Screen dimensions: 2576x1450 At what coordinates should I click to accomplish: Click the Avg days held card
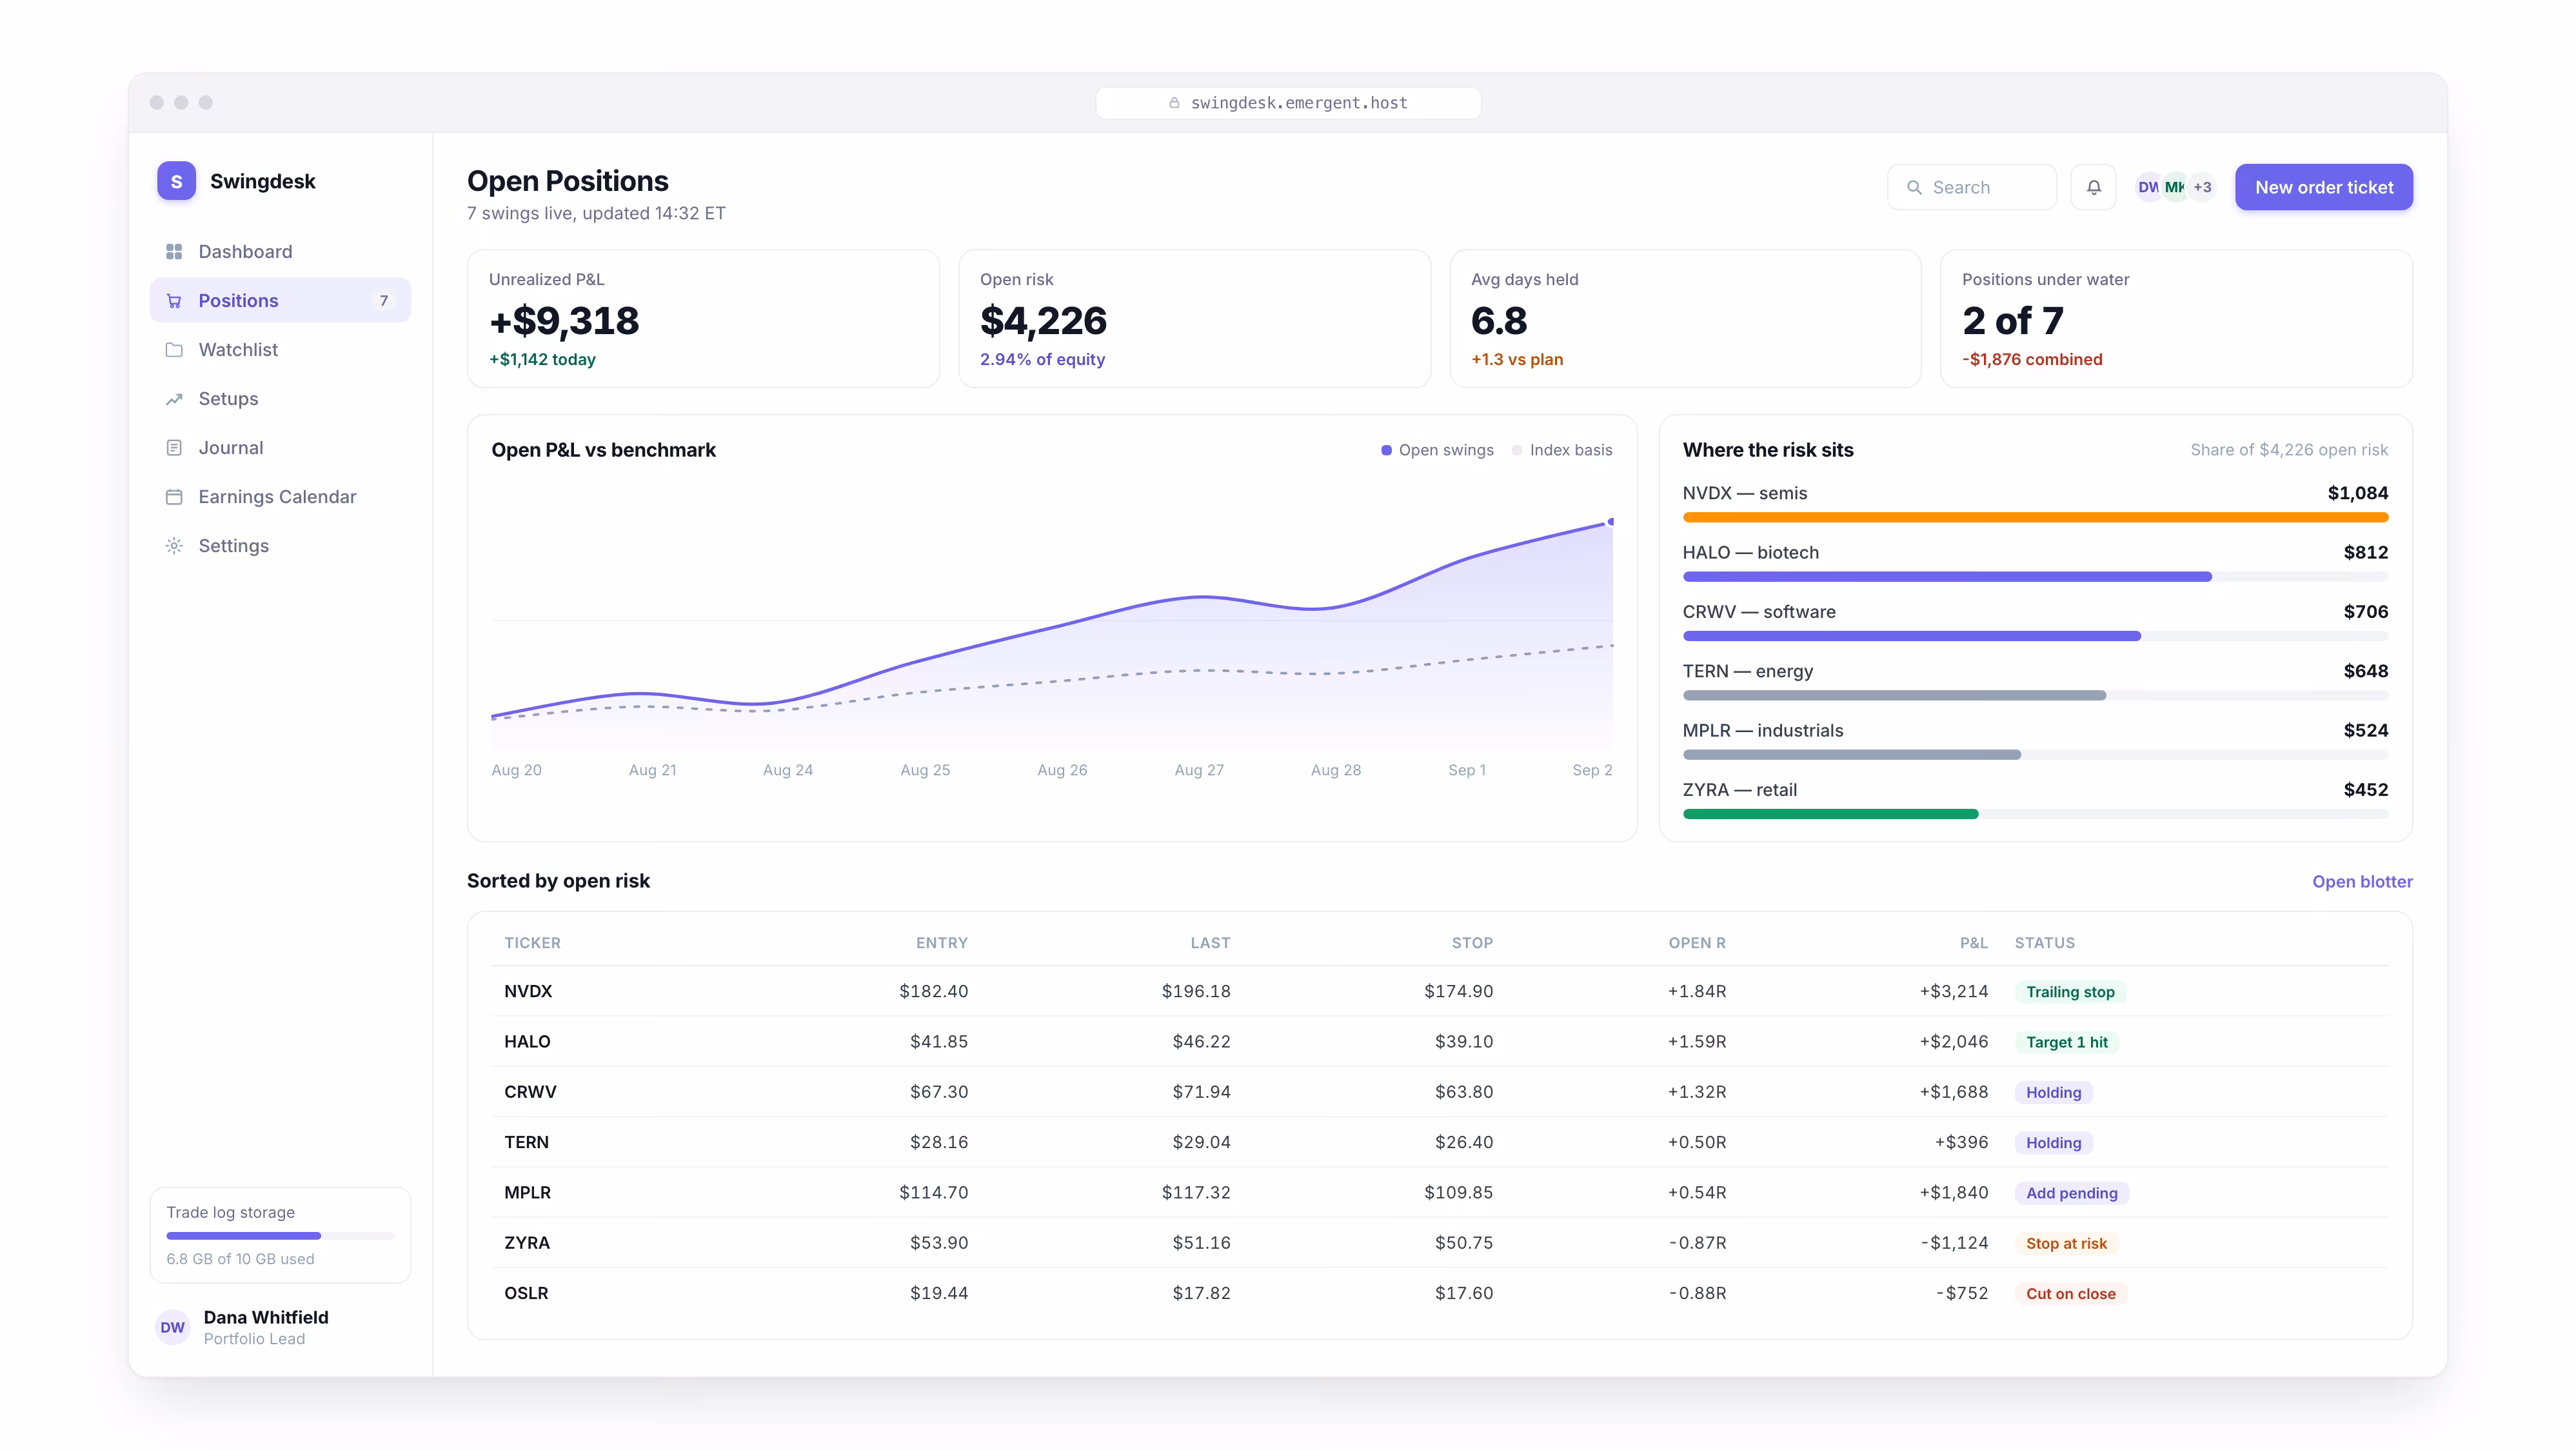click(x=1685, y=319)
